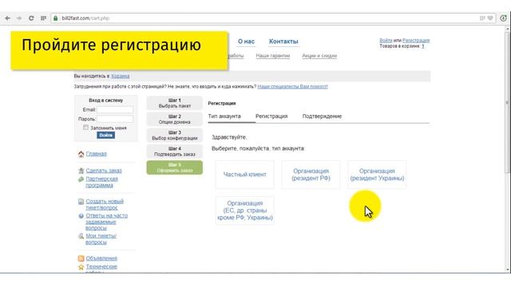
Task: Choose Организация (резидент РФ) account type
Action: (x=311, y=175)
